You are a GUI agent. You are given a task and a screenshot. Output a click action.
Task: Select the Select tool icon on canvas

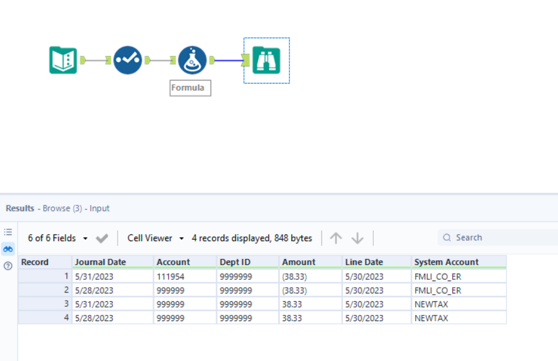point(127,60)
